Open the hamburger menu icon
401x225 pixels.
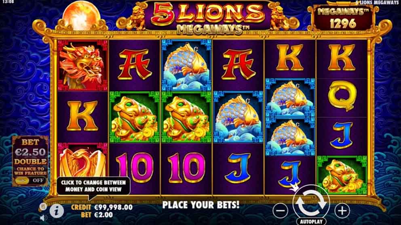click(43, 206)
